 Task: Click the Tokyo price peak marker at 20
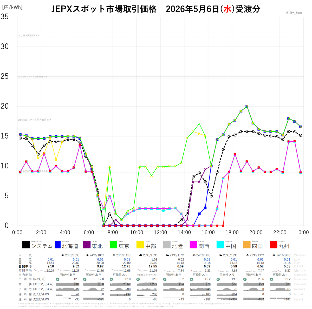point(247,106)
